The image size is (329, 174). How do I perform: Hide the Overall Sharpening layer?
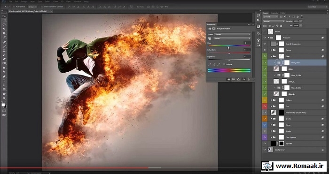265,44
